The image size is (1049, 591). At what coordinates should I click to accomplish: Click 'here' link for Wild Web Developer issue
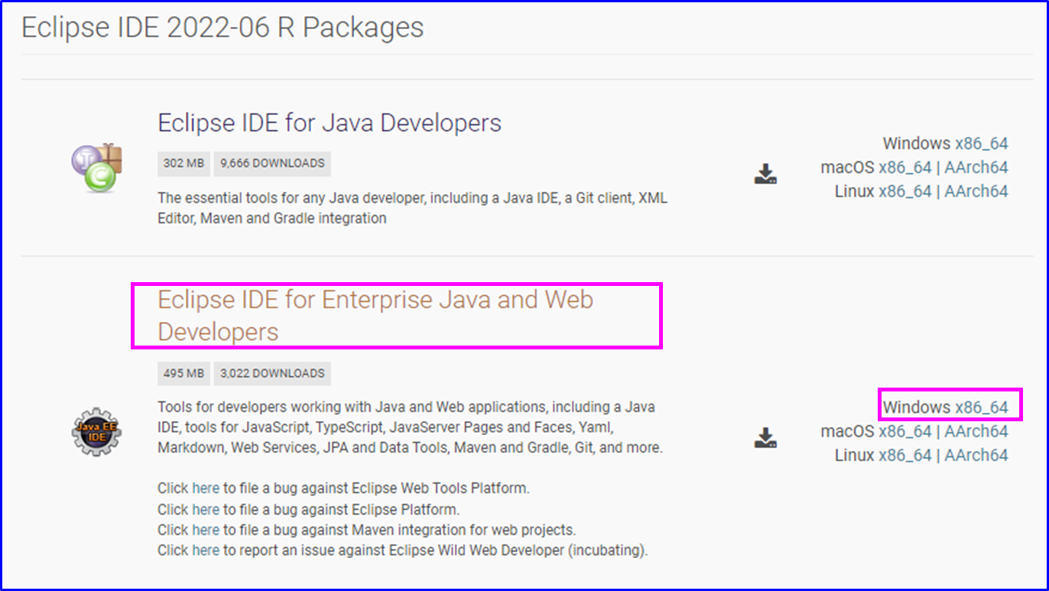tap(206, 550)
